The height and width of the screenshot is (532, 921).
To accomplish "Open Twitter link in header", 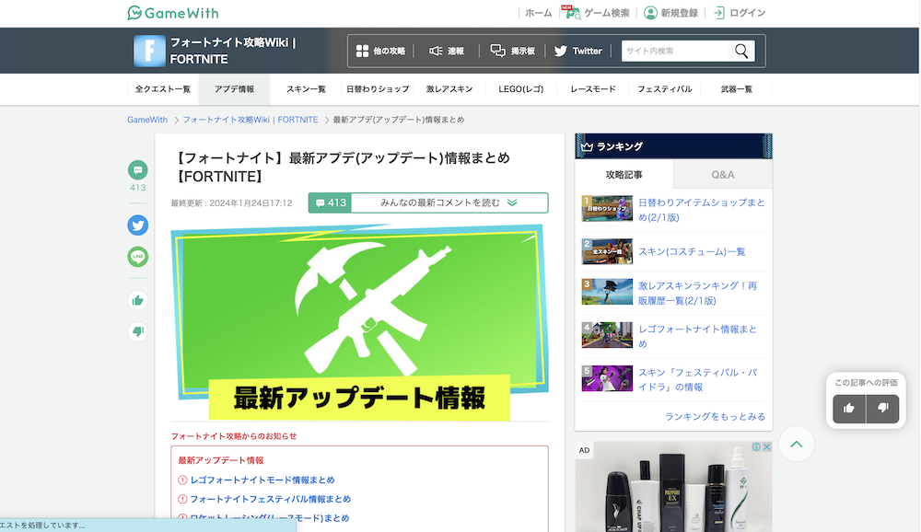I will [578, 52].
